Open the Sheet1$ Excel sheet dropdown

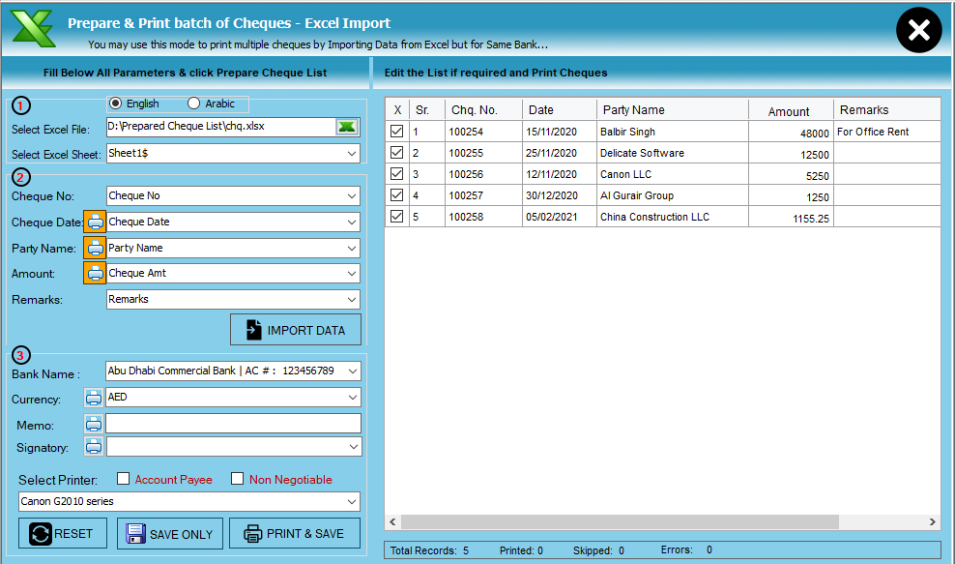(x=350, y=153)
